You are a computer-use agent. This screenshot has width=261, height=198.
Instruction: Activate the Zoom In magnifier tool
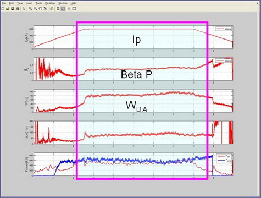click(30, 9)
